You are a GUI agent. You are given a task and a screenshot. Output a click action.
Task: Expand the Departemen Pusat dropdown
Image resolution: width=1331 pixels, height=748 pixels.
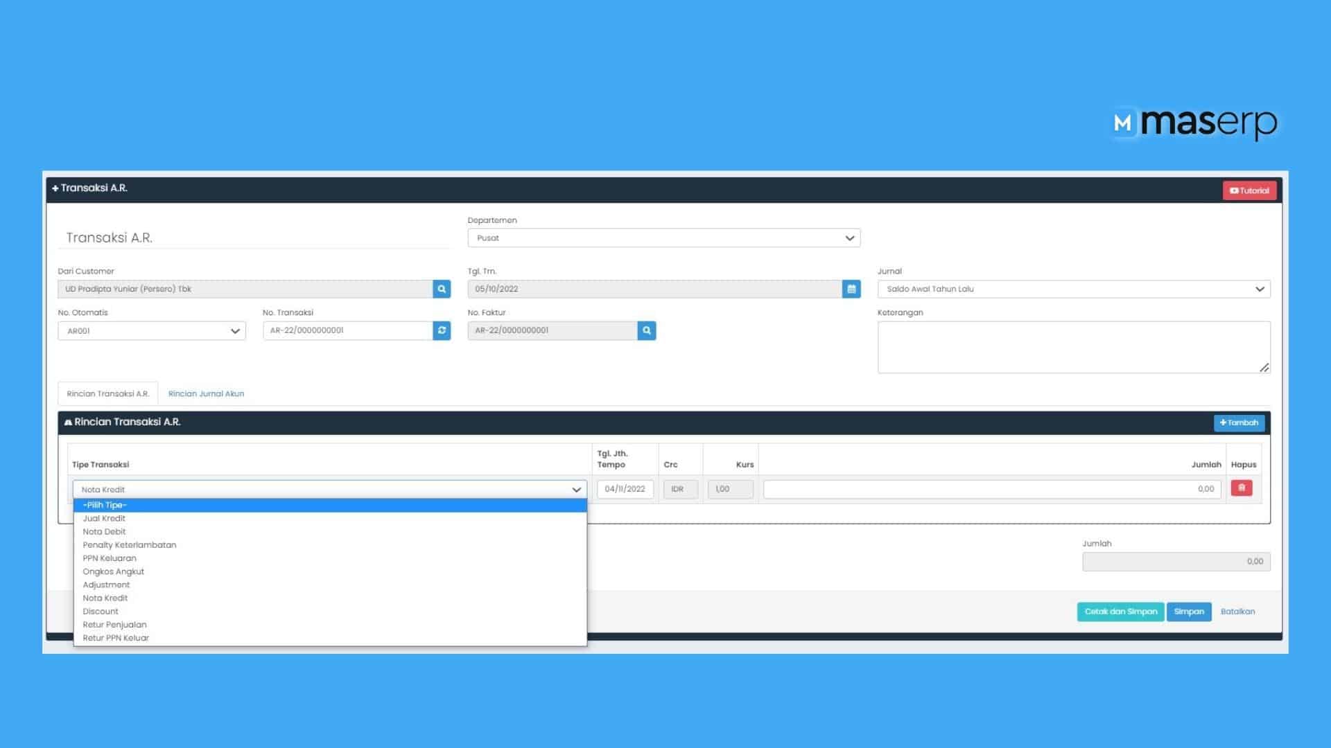(x=663, y=238)
